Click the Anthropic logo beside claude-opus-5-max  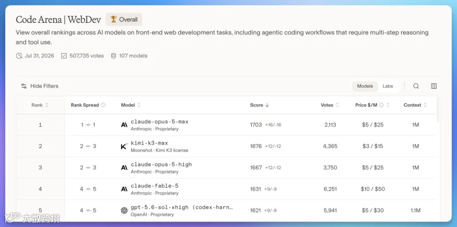124,125
